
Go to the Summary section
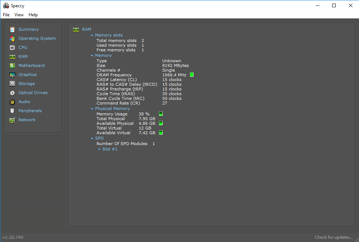coord(29,29)
